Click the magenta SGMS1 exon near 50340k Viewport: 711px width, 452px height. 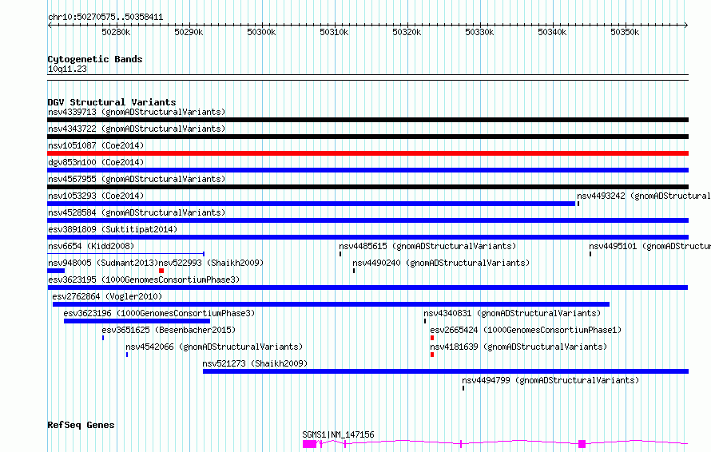pos(582,444)
